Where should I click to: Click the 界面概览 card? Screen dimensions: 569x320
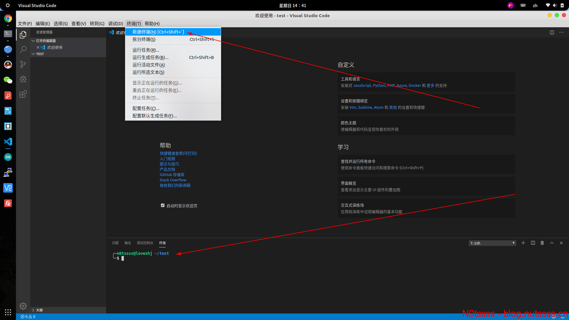(x=426, y=186)
